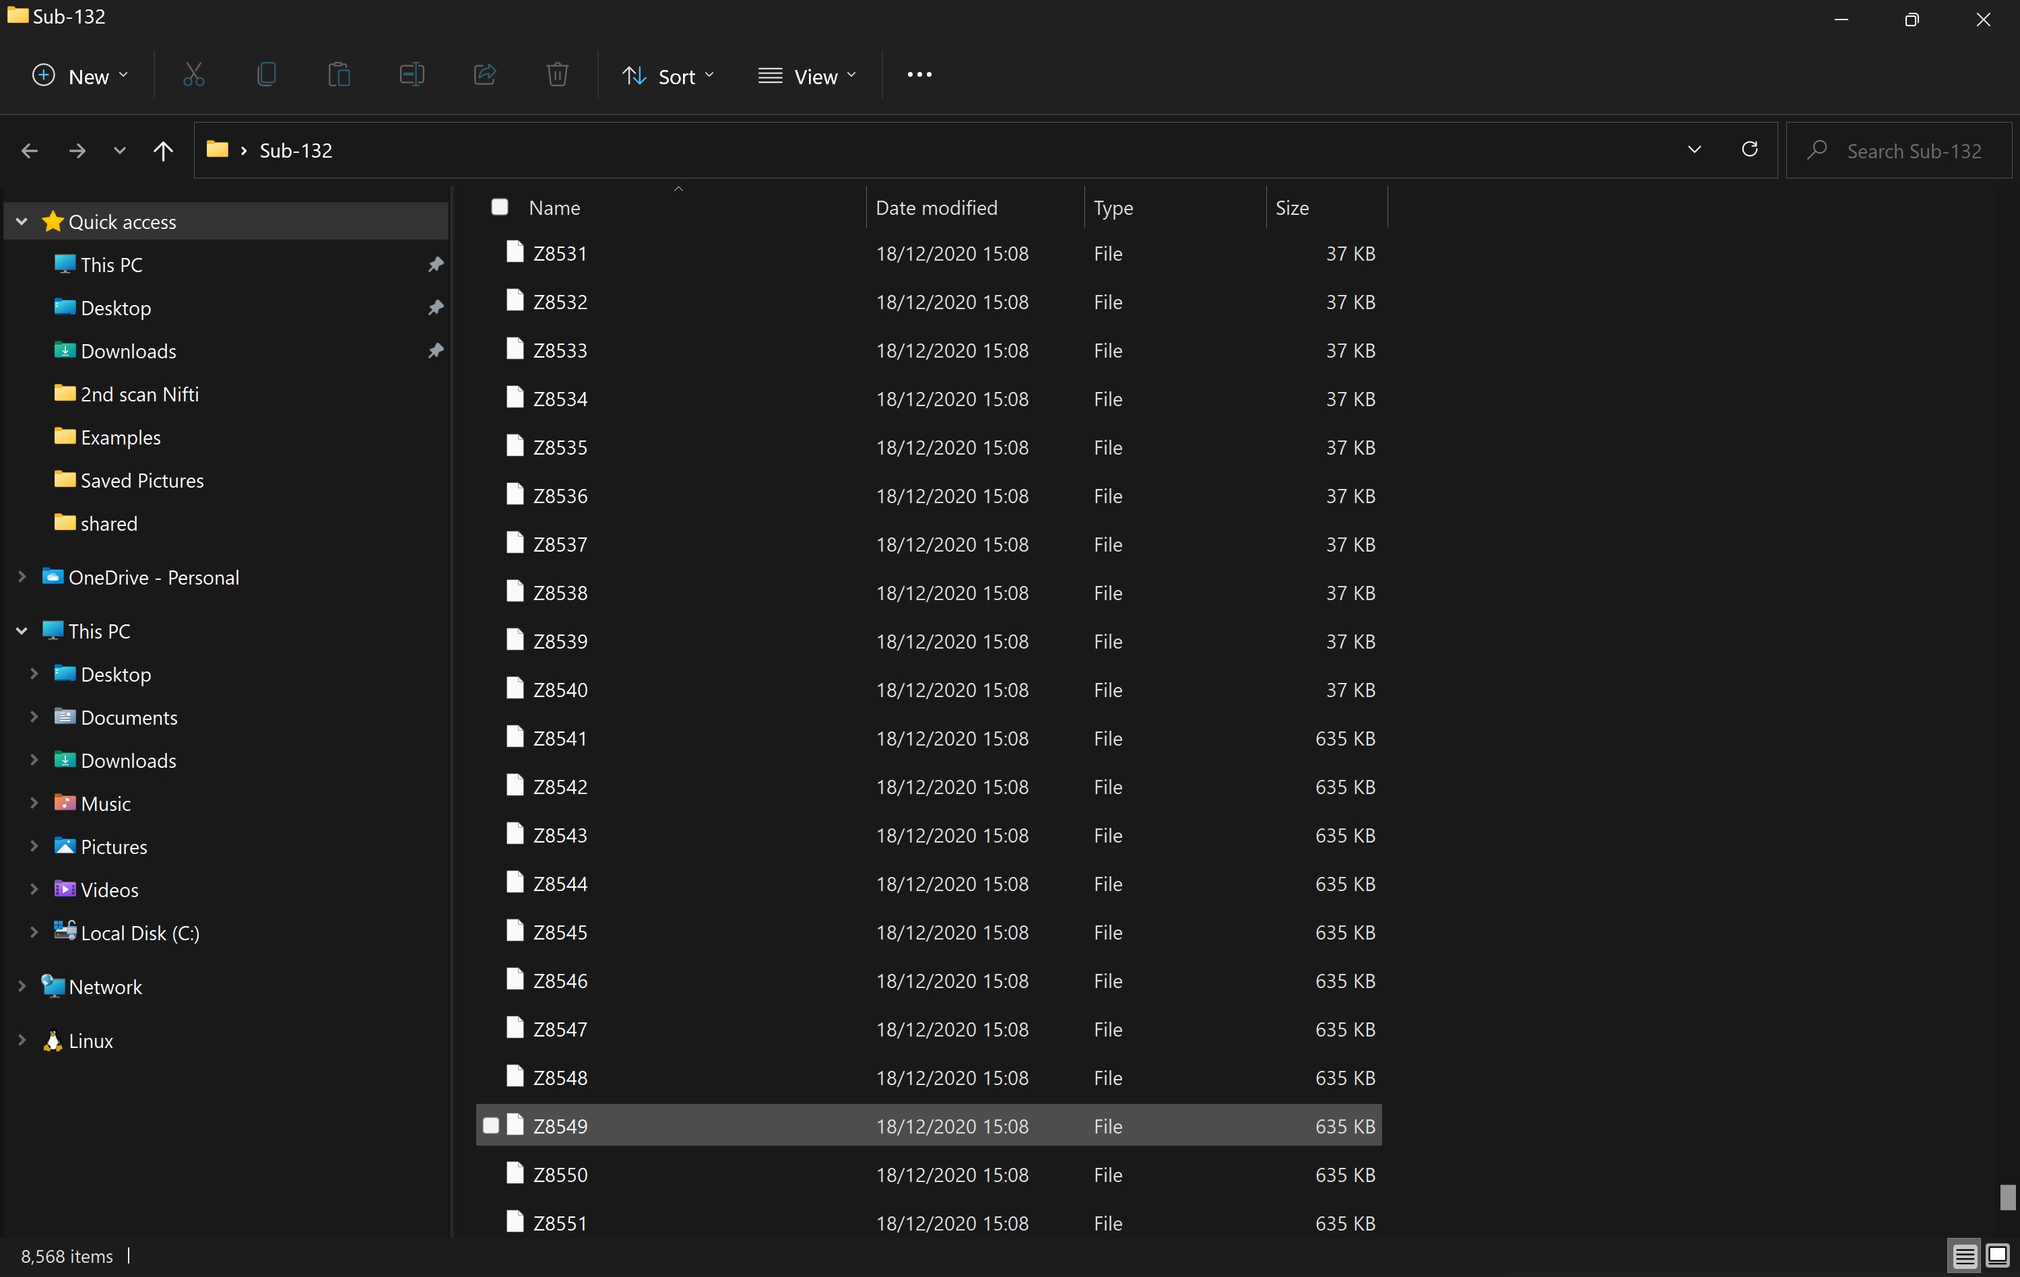Click the Paste clipboard icon

(339, 75)
